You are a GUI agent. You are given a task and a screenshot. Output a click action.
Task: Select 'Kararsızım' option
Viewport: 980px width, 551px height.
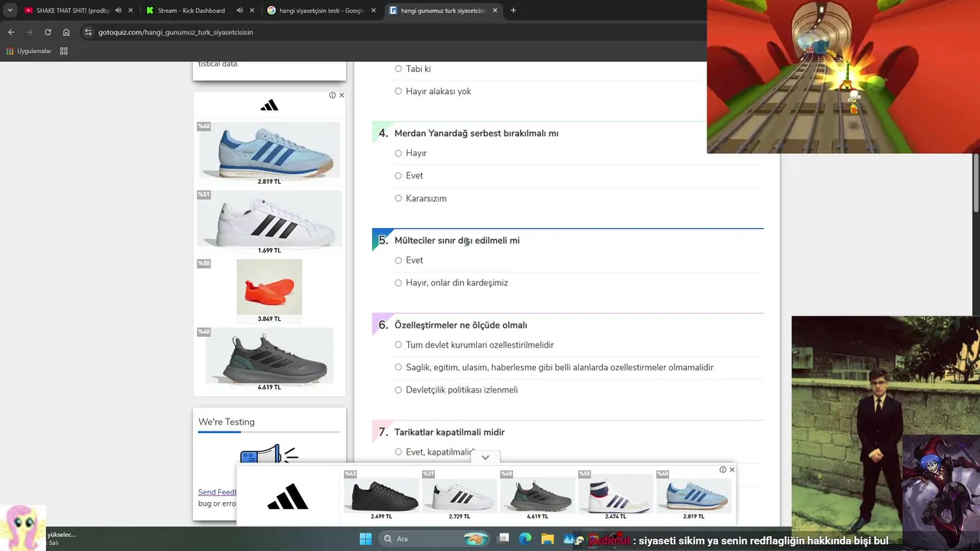pos(398,198)
